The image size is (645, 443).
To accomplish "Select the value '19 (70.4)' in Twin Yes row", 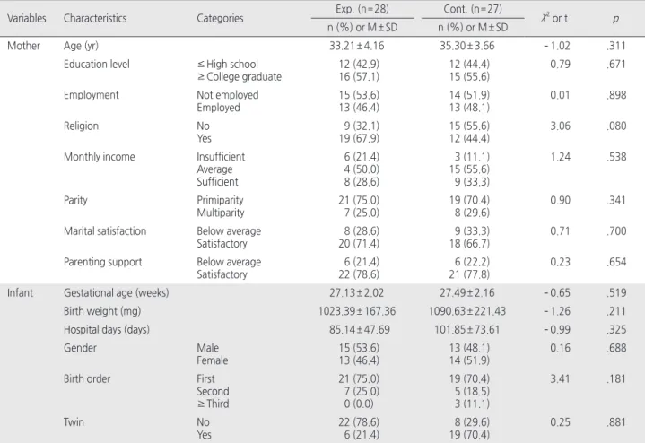I will (x=469, y=435).
